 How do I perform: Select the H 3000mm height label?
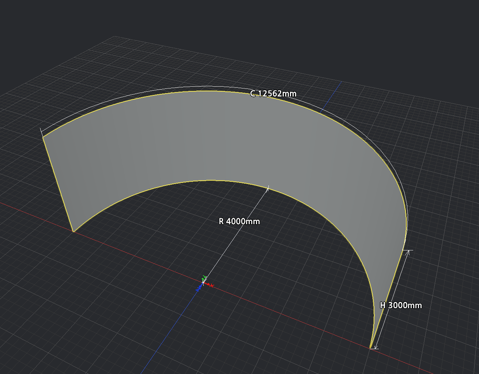[401, 305]
